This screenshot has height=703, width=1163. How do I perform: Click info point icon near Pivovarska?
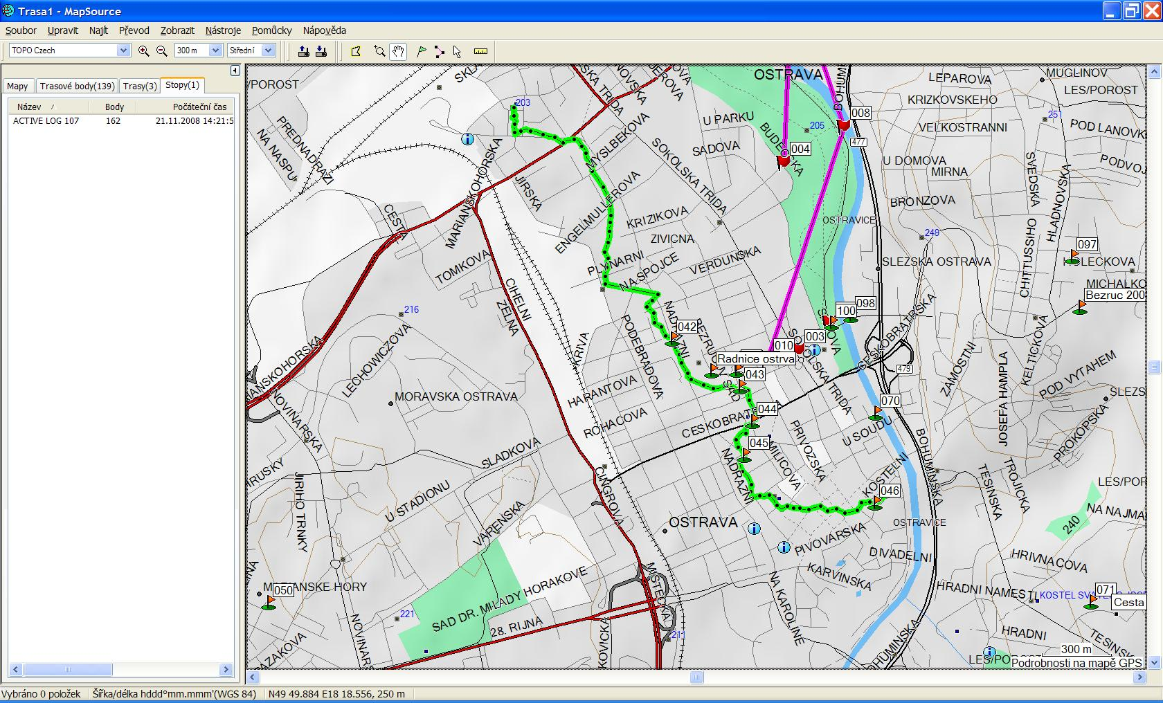point(784,547)
